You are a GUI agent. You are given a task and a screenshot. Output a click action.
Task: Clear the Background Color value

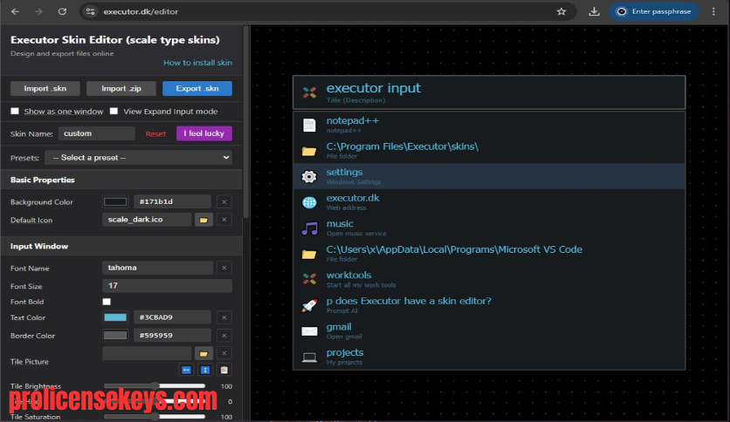point(224,201)
